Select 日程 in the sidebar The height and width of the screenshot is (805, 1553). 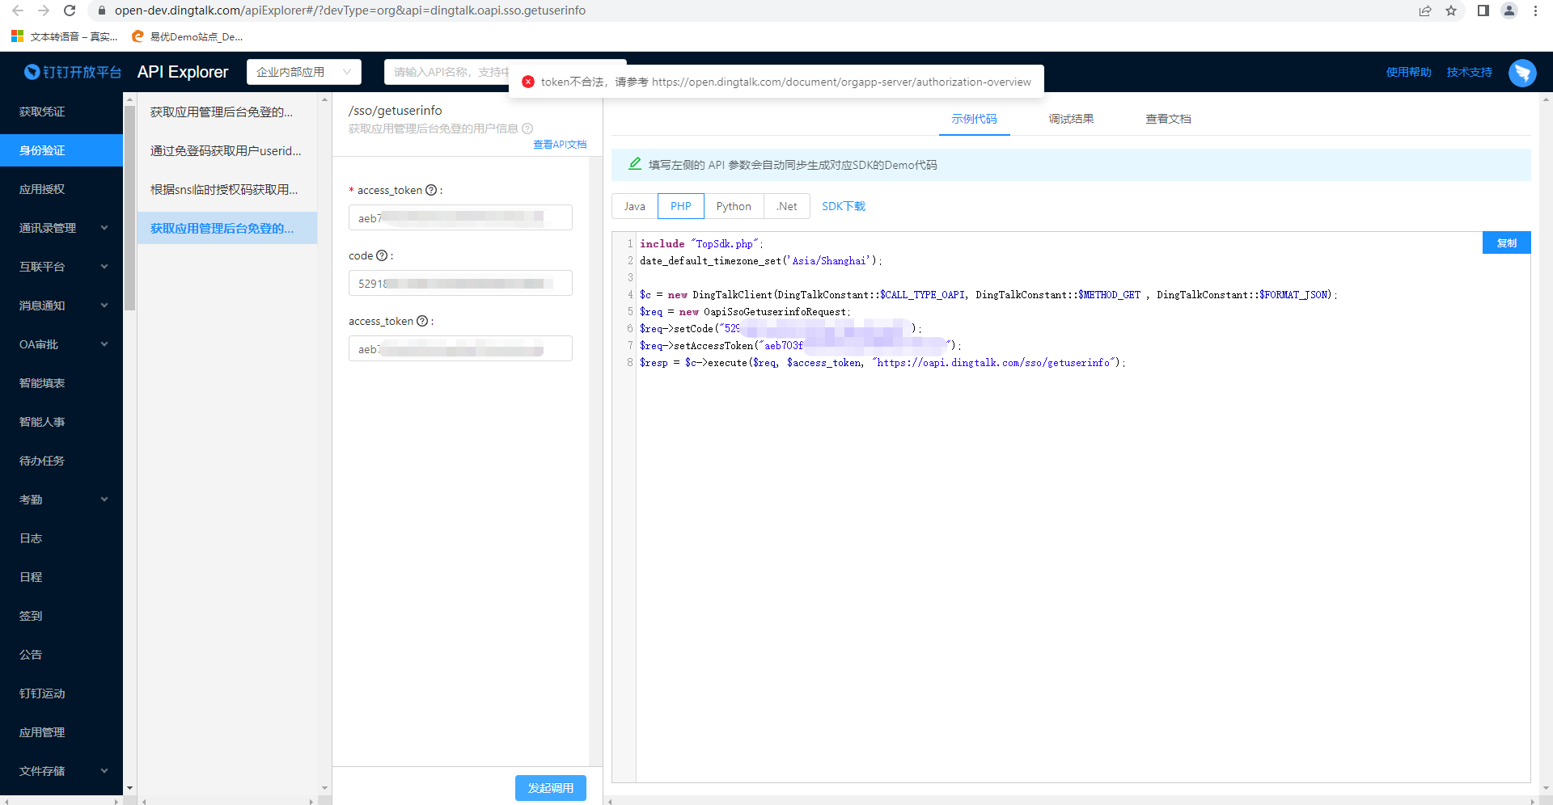(61, 577)
